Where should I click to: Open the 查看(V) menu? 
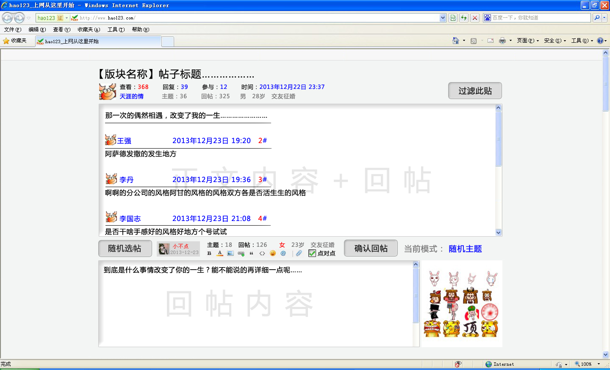[61, 30]
